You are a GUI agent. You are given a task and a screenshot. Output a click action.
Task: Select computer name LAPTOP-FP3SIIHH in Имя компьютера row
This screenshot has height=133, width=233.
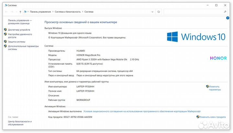(x=85, y=87)
